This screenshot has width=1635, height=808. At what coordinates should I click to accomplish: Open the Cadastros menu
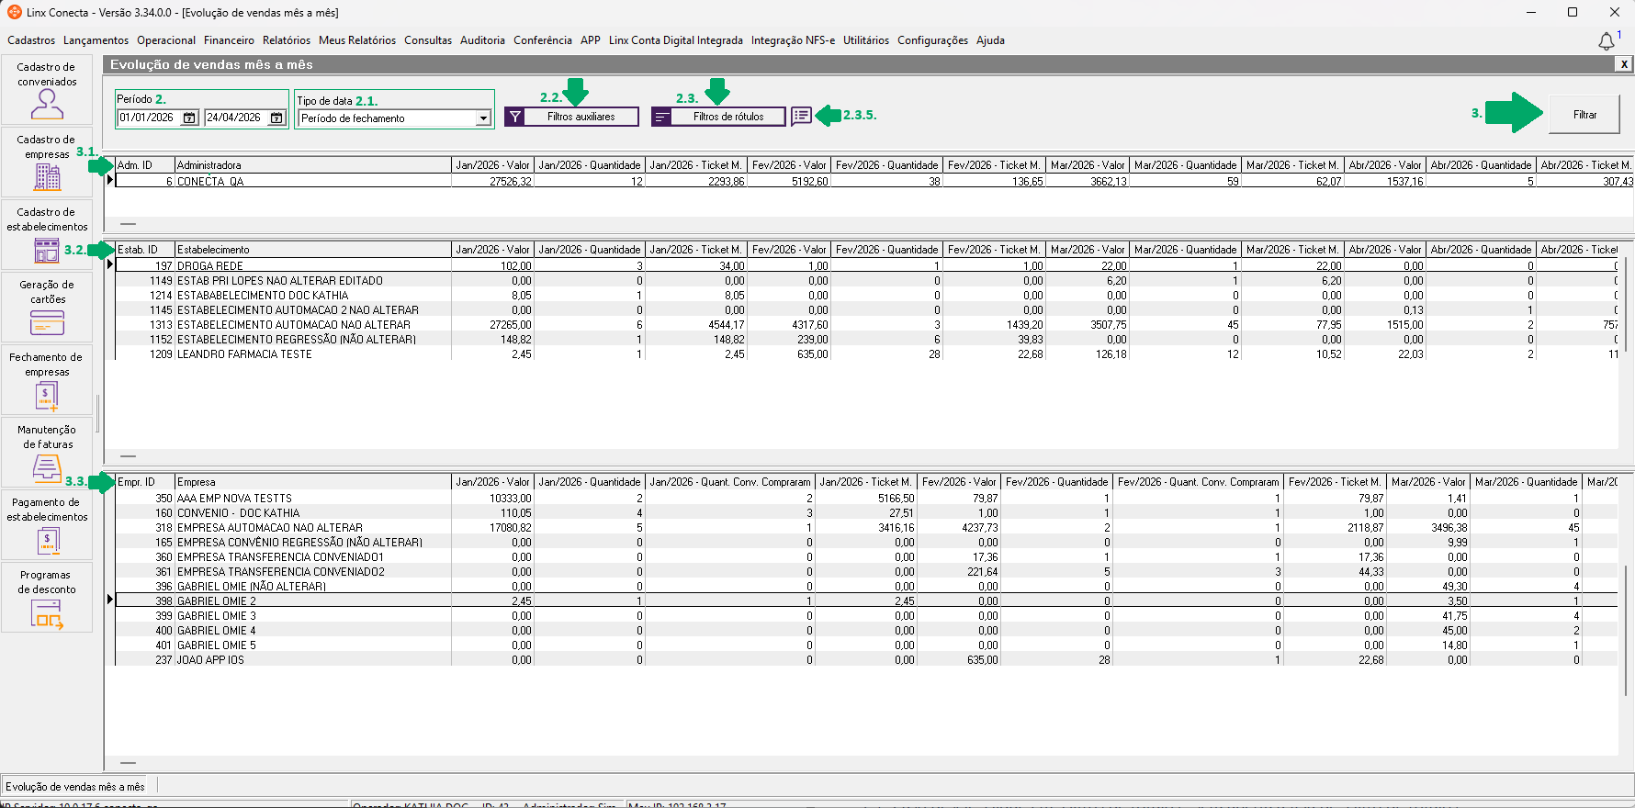click(31, 40)
